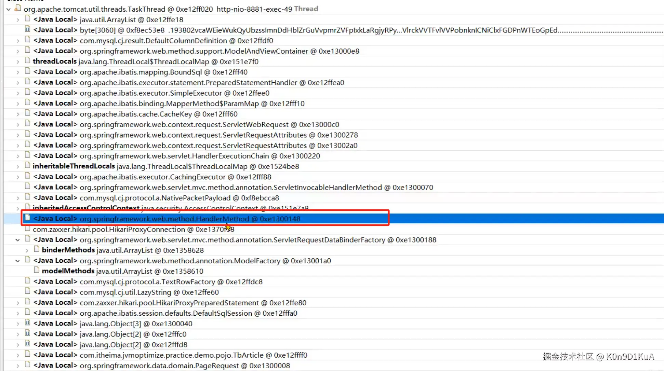The image size is (664, 371).
Task: Click the byte[3060] array icon
Action: [28, 29]
